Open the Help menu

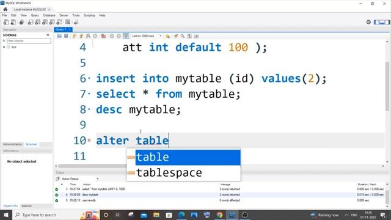point(102,15)
